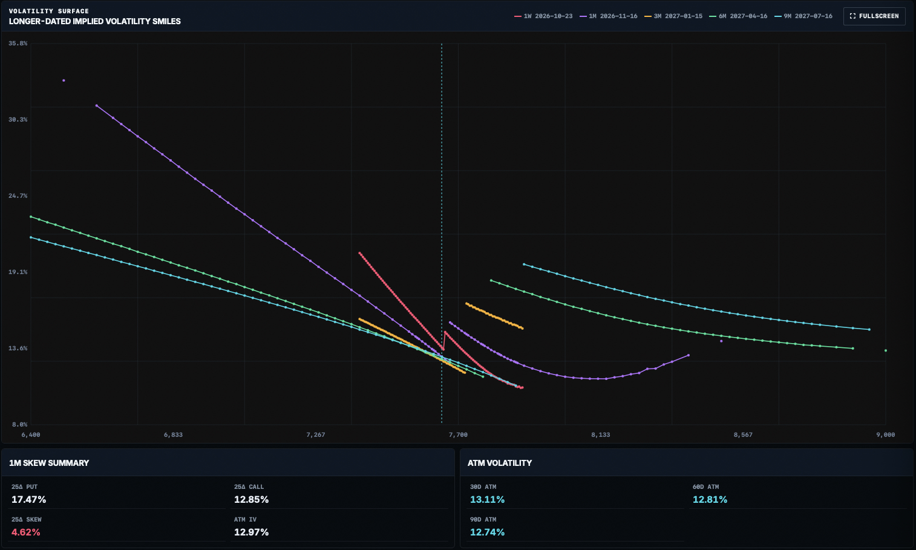The image size is (916, 550).
Task: Click the lone green point at strike 9,000
Action: click(886, 350)
